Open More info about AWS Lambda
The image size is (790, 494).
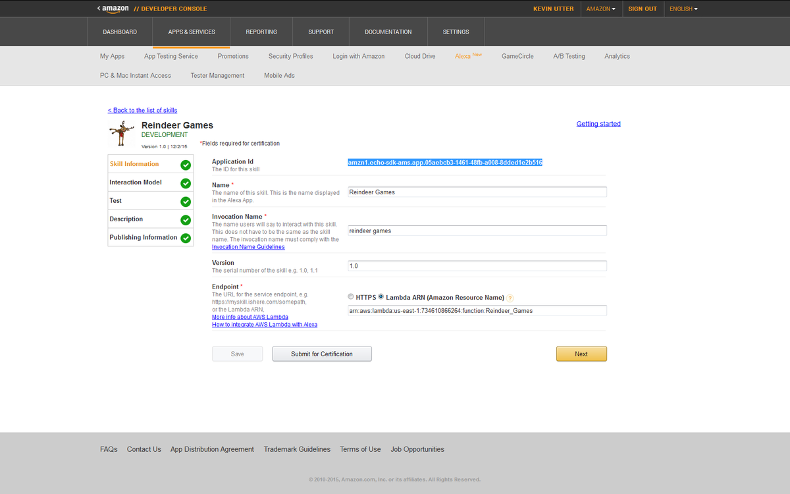click(x=250, y=317)
